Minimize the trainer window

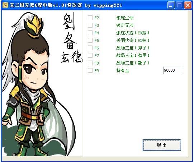click(171, 5)
